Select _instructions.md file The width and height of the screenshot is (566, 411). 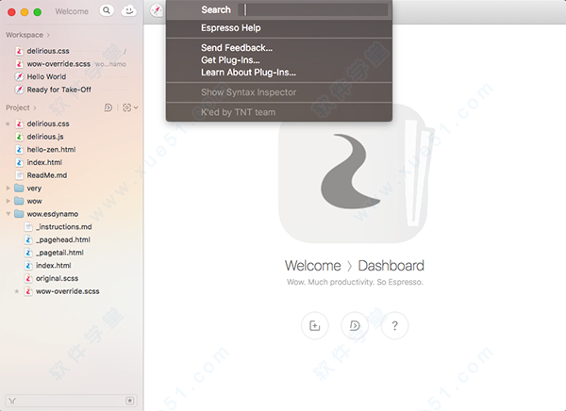point(64,227)
